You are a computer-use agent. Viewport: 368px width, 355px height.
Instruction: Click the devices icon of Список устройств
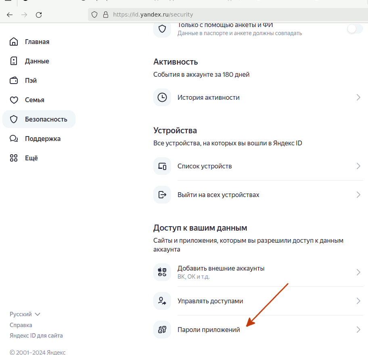162,166
